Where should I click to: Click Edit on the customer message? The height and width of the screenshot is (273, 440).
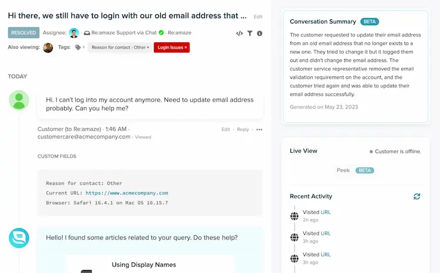pos(226,130)
